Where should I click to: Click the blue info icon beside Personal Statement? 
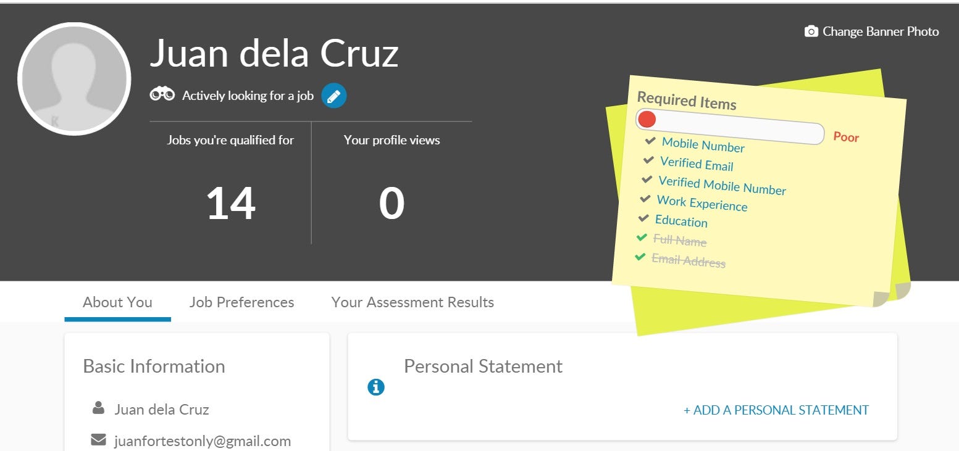(376, 387)
